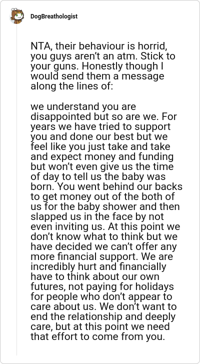The image size is (200, 364).
Task: Click the 'and expect money and funding' line
Action: coord(102,156)
